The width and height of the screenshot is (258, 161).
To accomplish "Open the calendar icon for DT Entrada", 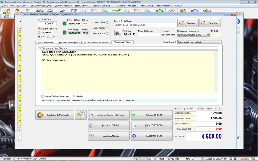I will click(64, 24).
